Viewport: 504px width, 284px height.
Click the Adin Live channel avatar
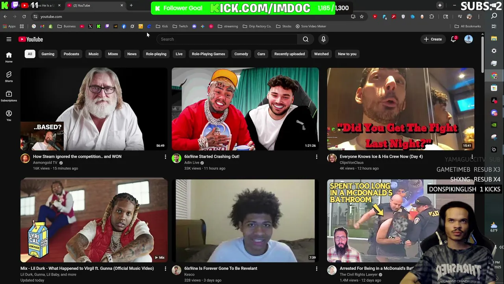tap(176, 158)
